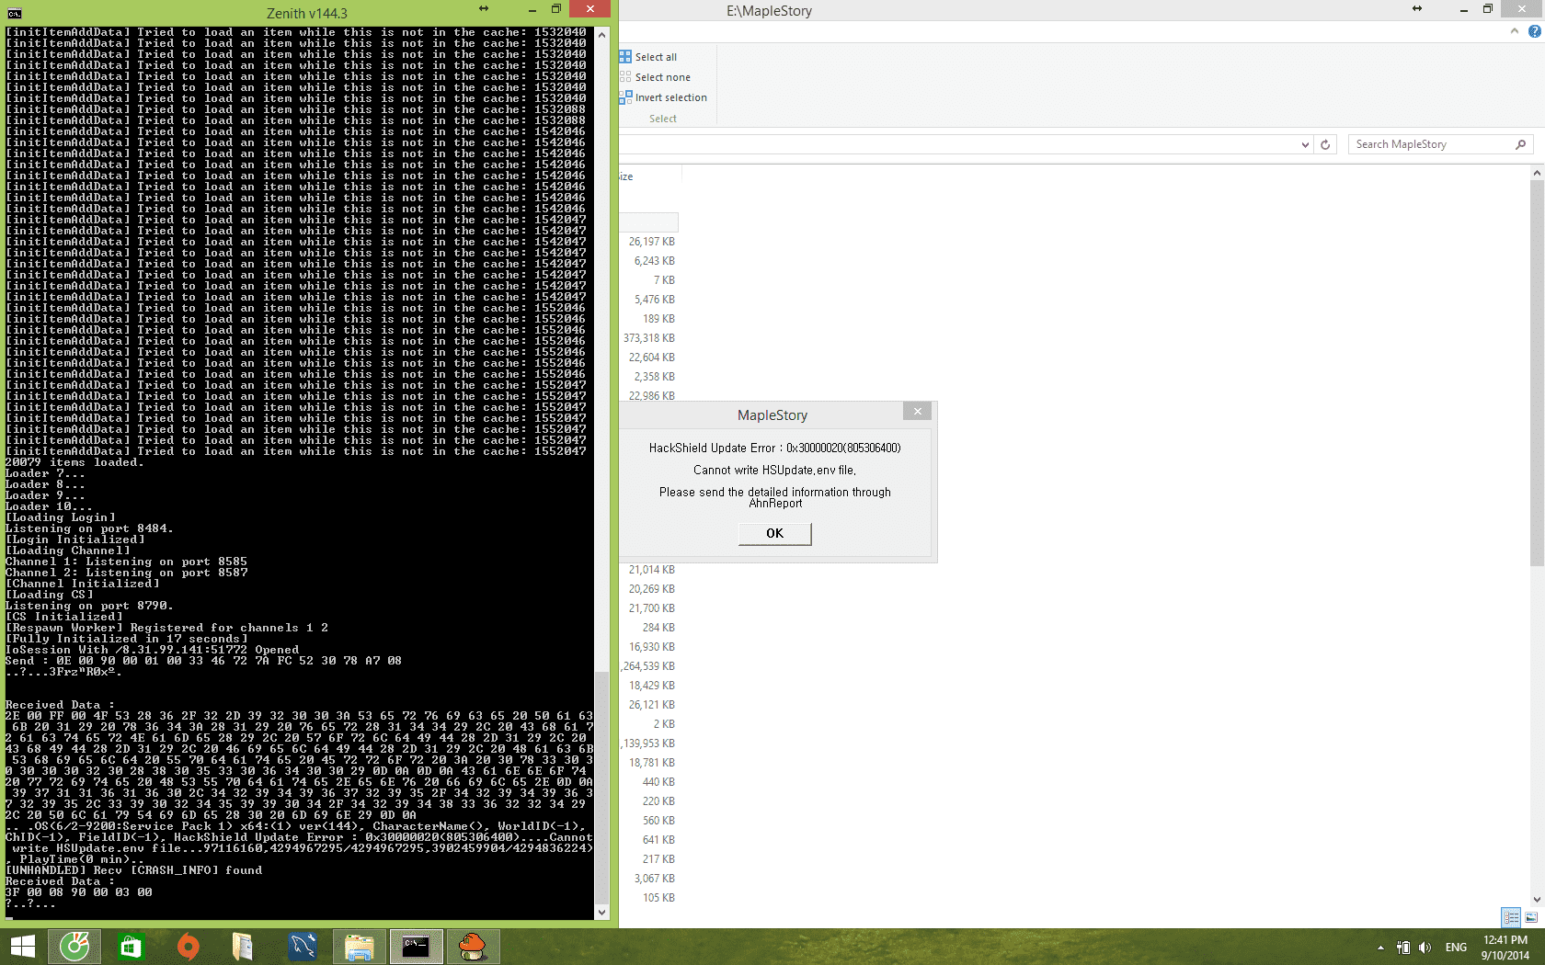Click the Select all grid icon
Image resolution: width=1545 pixels, height=965 pixels.
pyautogui.click(x=625, y=57)
